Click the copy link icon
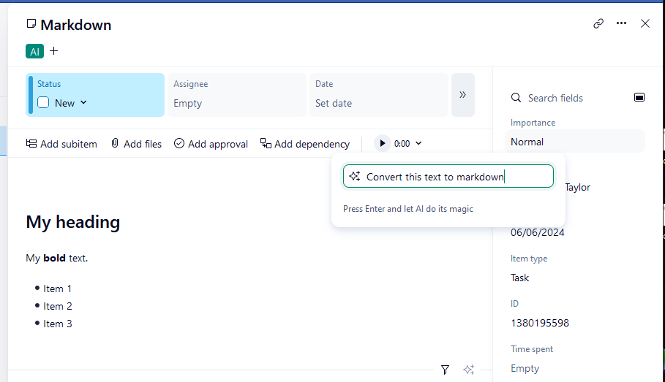 598,23
